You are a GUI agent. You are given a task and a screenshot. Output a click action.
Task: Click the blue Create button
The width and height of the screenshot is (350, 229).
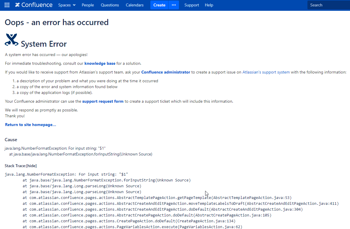159,5
